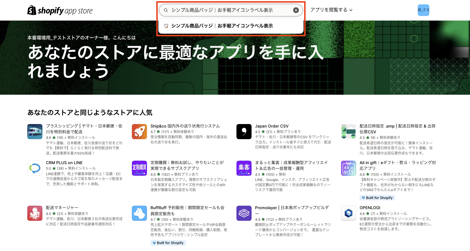Click the OPENLOGI app title link
Image resolution: width=470 pixels, height=251 pixels.
click(x=370, y=208)
